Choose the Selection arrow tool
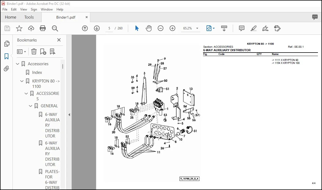Image resolution: width=322 pixels, height=190 pixels. pos(137,28)
